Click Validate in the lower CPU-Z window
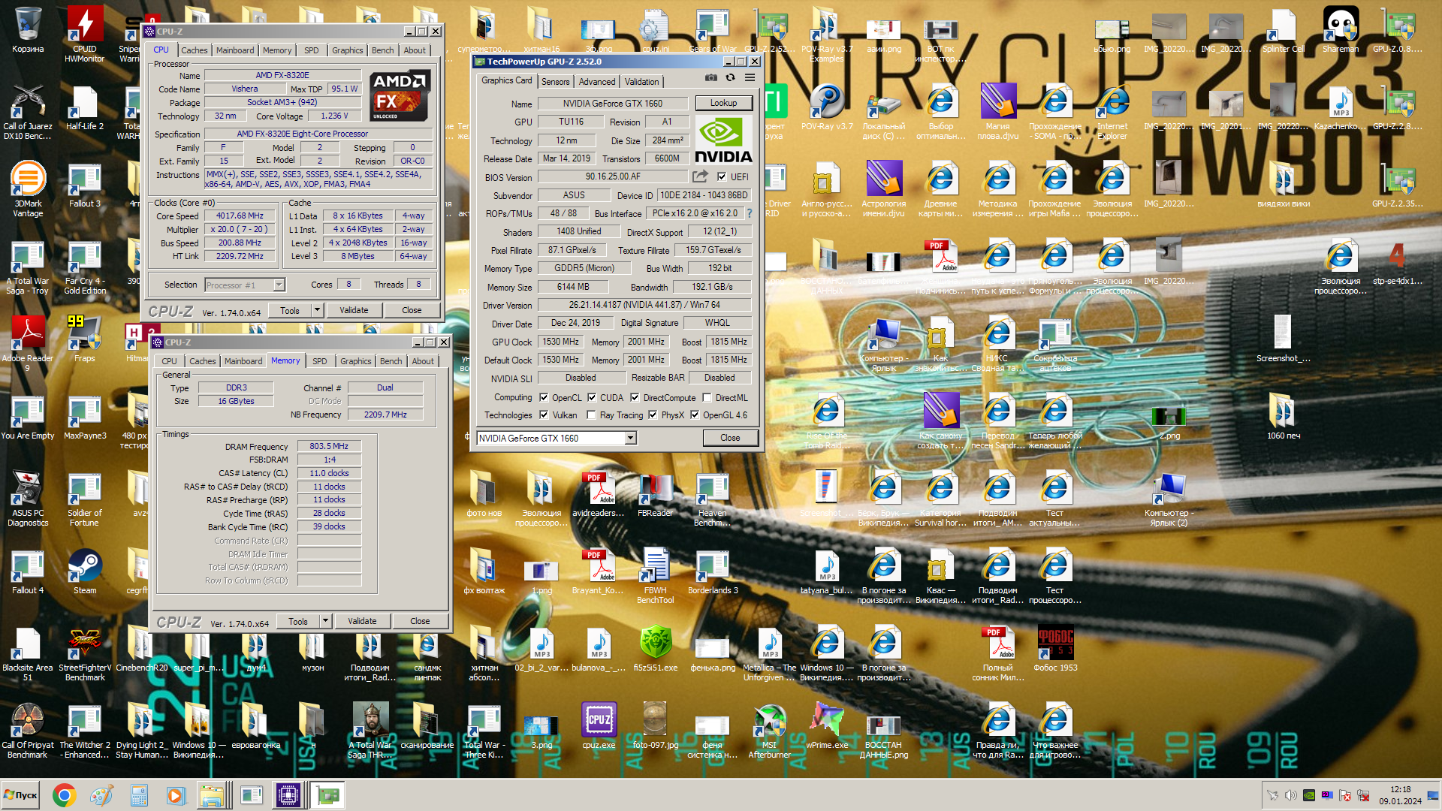The width and height of the screenshot is (1442, 811). (362, 621)
